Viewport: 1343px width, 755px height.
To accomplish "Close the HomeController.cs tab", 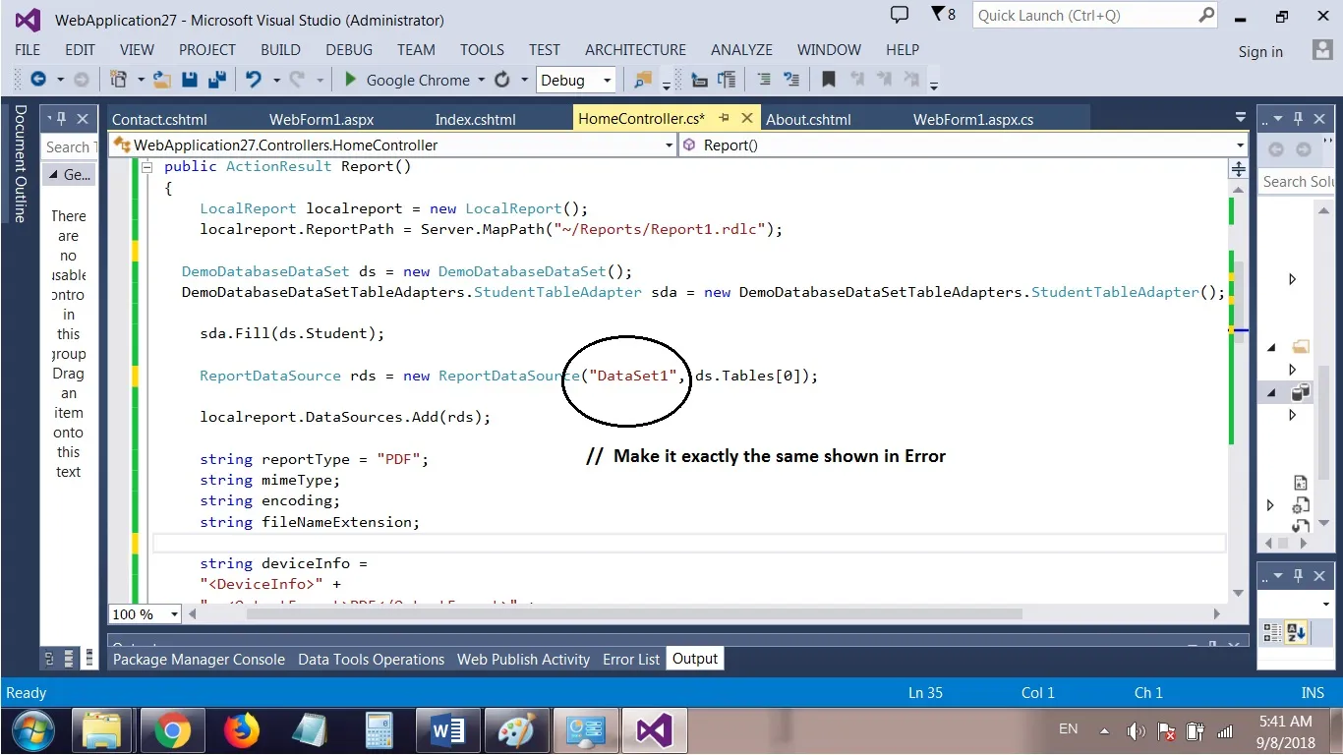I will (x=746, y=118).
